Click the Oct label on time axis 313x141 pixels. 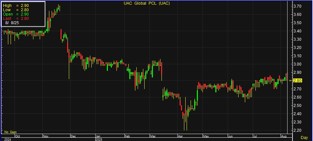coord(18,136)
